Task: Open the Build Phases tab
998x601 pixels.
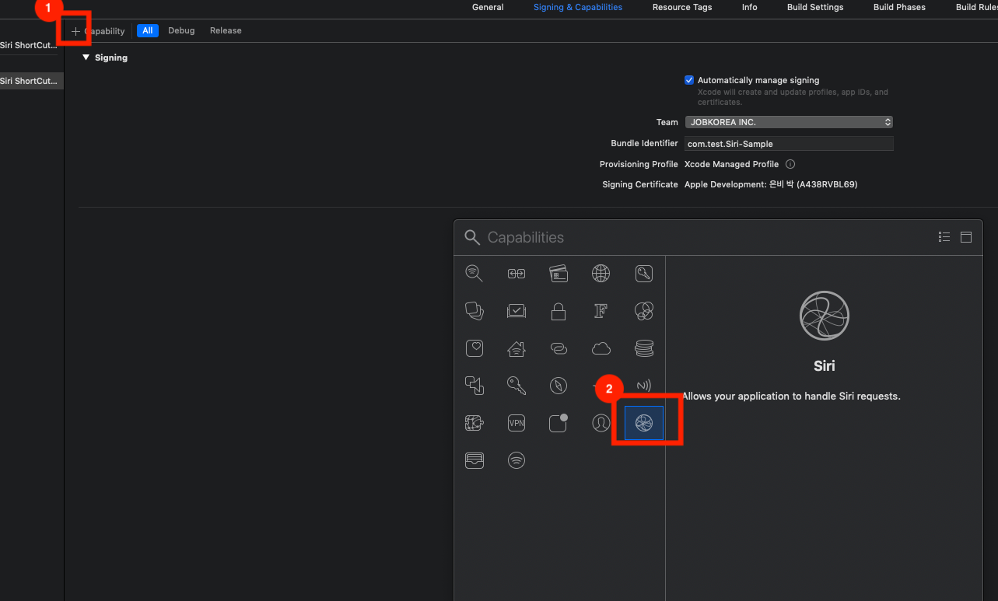Action: [899, 7]
